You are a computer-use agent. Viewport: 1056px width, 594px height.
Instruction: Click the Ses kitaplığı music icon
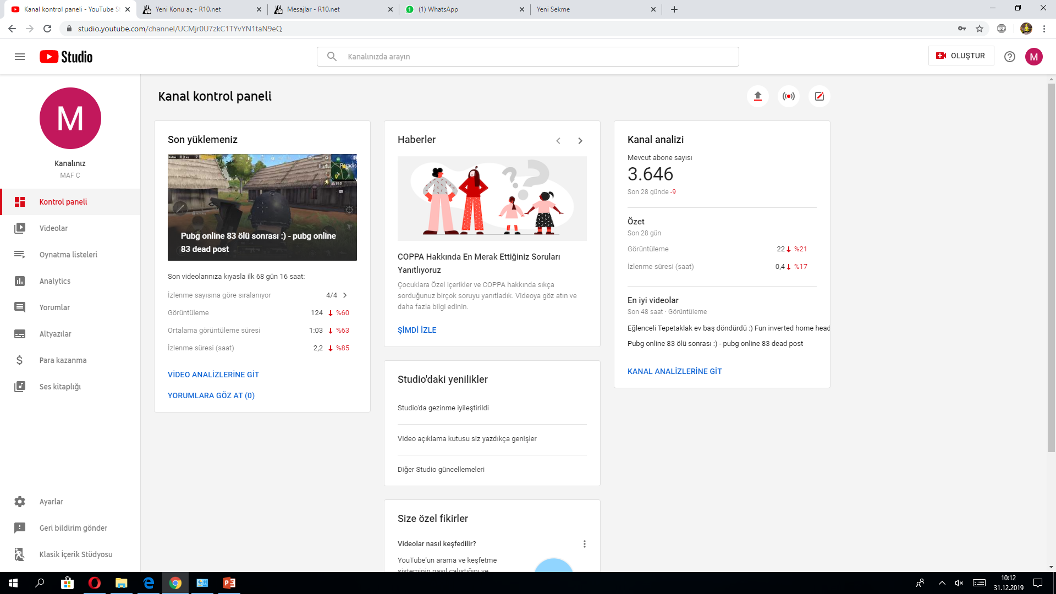pos(20,387)
